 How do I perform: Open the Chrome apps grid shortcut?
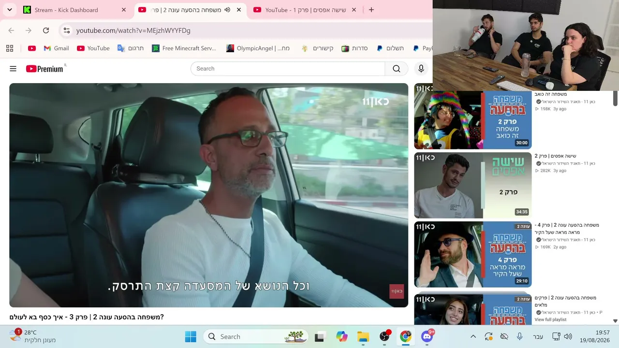click(10, 48)
